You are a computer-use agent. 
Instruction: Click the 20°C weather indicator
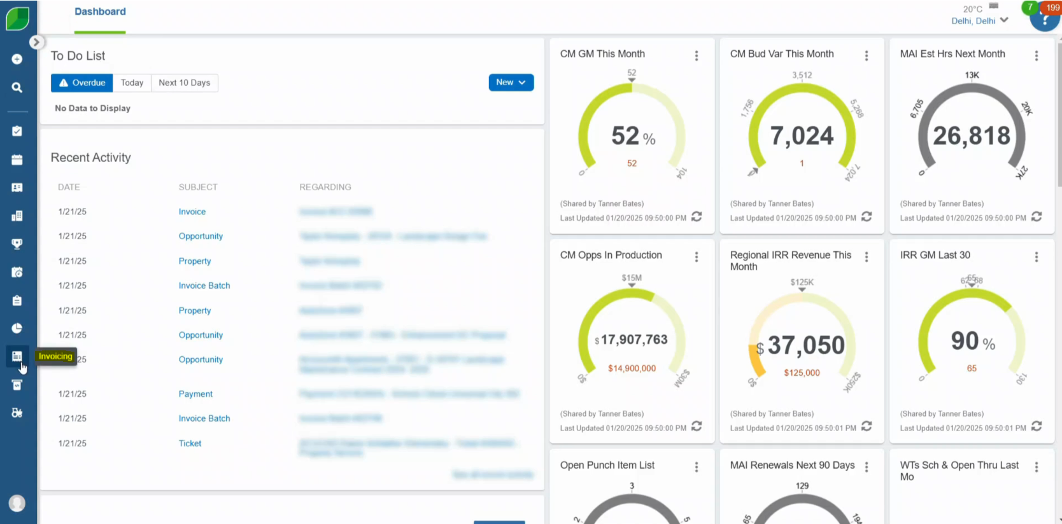pyautogui.click(x=972, y=9)
